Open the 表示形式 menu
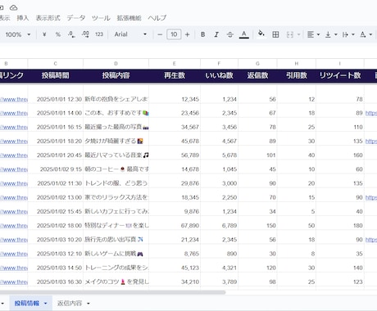377x311 pixels. pos(48,18)
